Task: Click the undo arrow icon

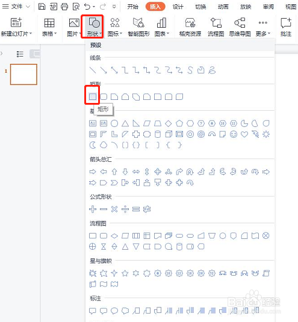Action: (87, 7)
